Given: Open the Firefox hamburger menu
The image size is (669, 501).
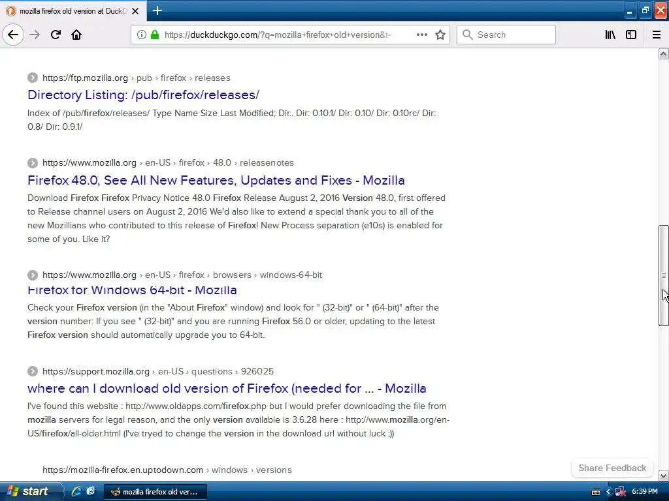Looking at the screenshot, I should click(657, 35).
